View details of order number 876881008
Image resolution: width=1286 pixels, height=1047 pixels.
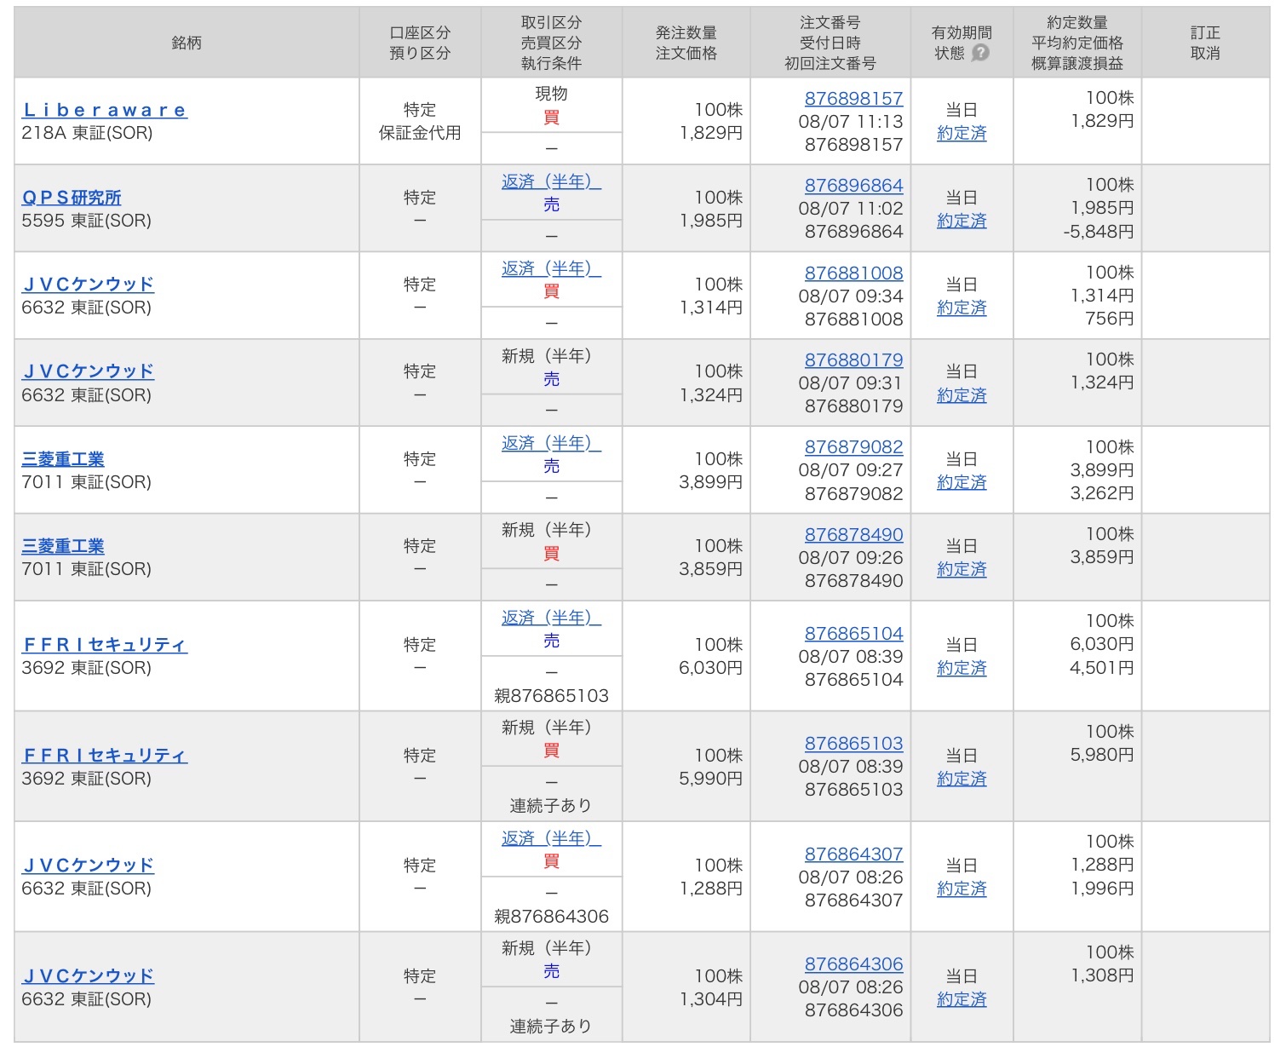[x=854, y=273]
